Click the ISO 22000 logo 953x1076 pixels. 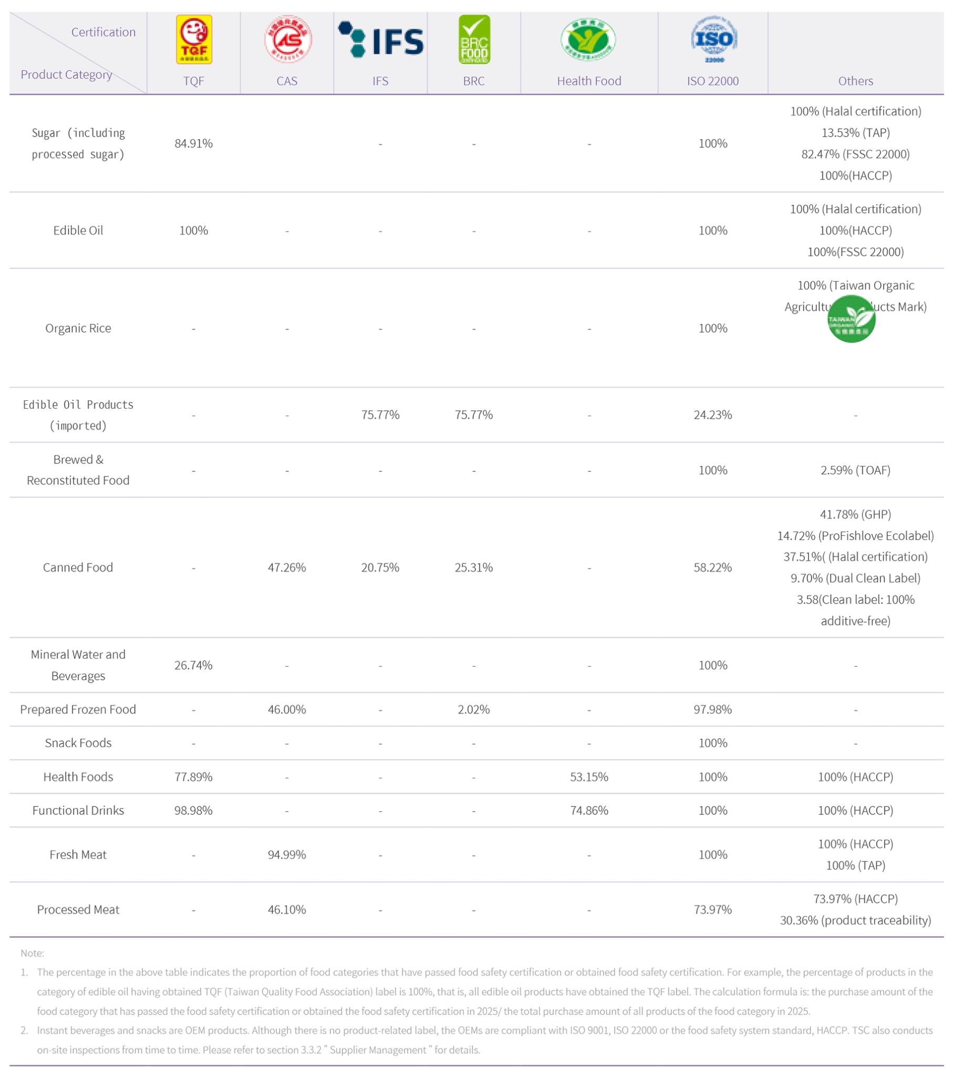pyautogui.click(x=713, y=39)
